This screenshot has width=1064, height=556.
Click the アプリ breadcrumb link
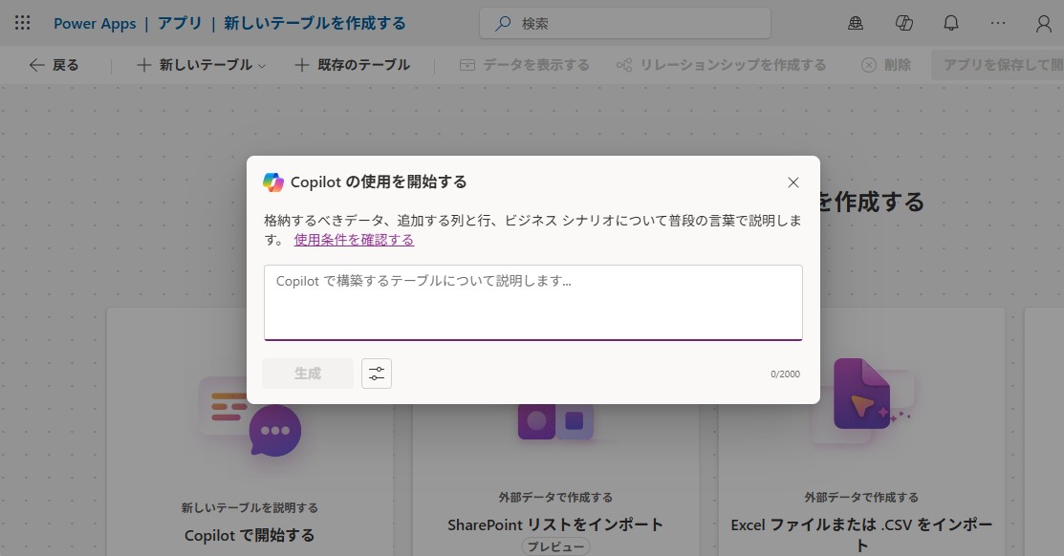(180, 23)
